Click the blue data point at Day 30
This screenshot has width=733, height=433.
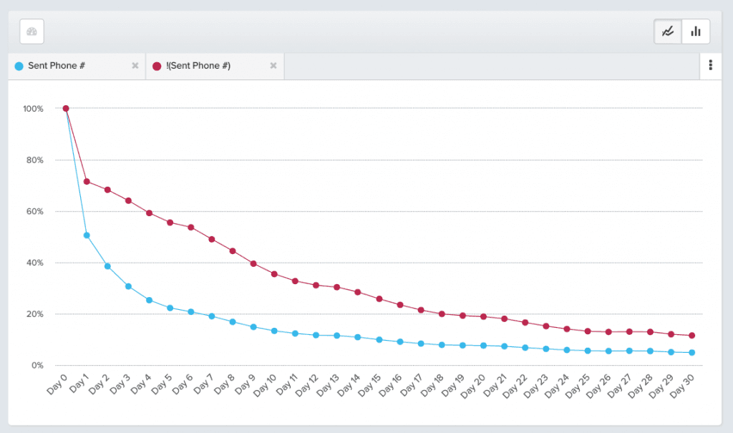(691, 353)
